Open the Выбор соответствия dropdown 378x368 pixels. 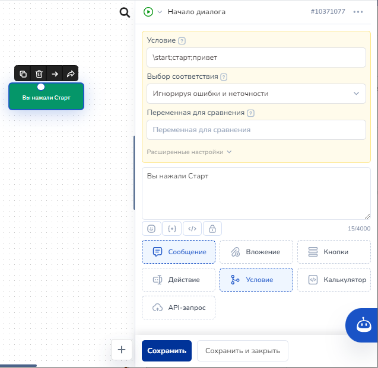(x=256, y=94)
